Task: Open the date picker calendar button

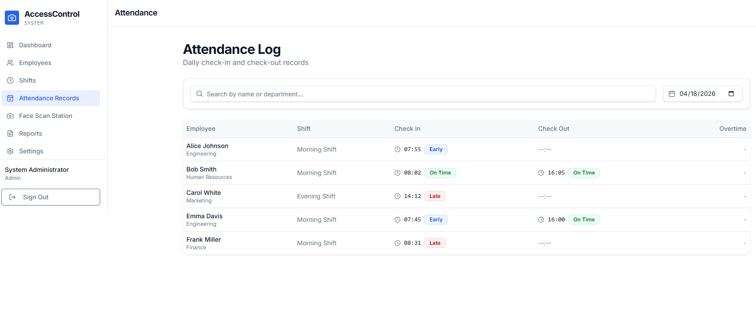Action: [x=731, y=94]
